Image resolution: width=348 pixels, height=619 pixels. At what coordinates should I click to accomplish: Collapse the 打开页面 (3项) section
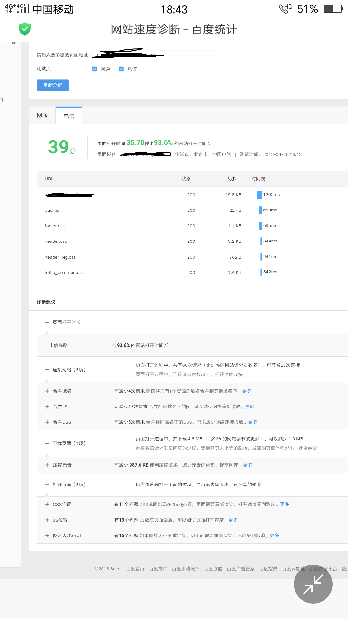click(x=47, y=485)
